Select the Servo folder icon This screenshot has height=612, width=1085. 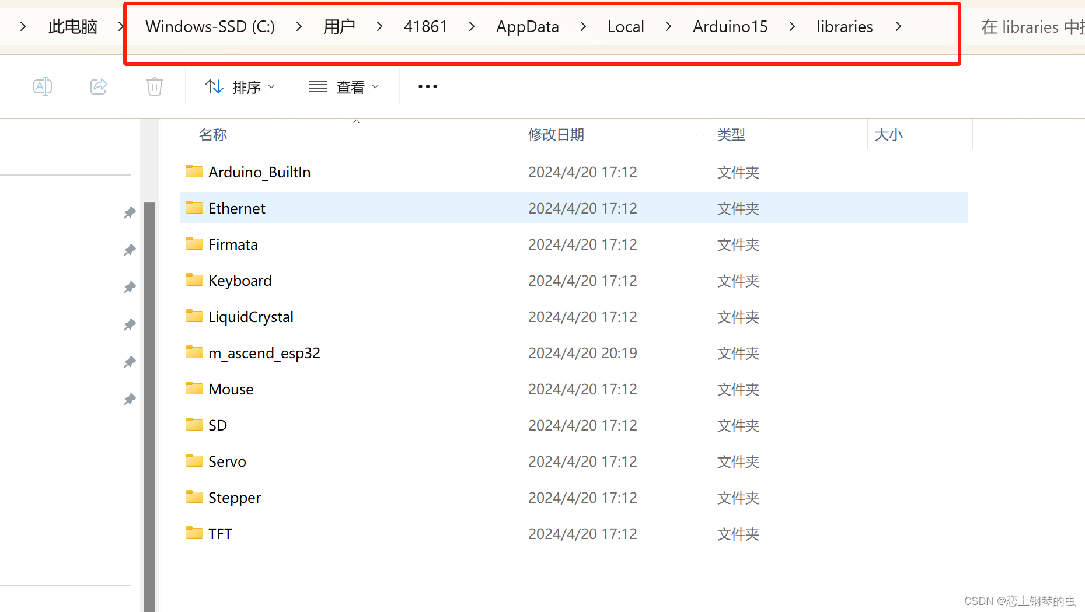pos(194,460)
